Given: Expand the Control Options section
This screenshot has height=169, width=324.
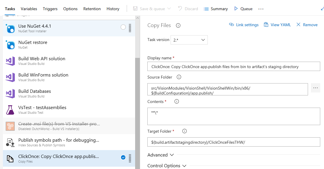Looking at the screenshot, I should (167, 166).
